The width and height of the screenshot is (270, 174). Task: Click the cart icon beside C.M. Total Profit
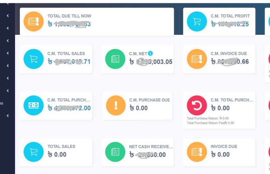[197, 21]
